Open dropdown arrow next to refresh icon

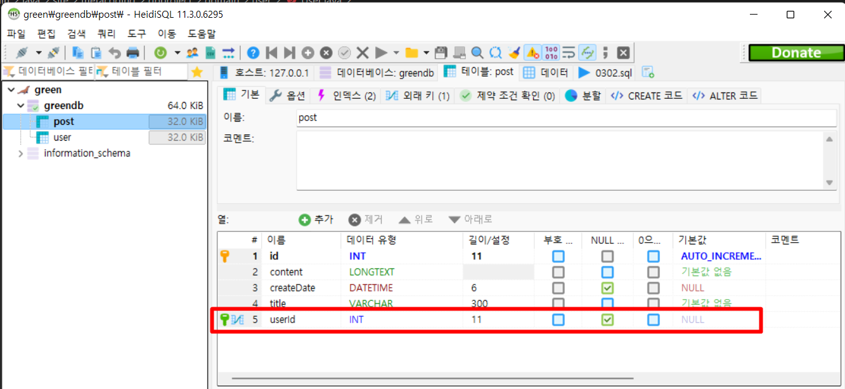coord(177,53)
